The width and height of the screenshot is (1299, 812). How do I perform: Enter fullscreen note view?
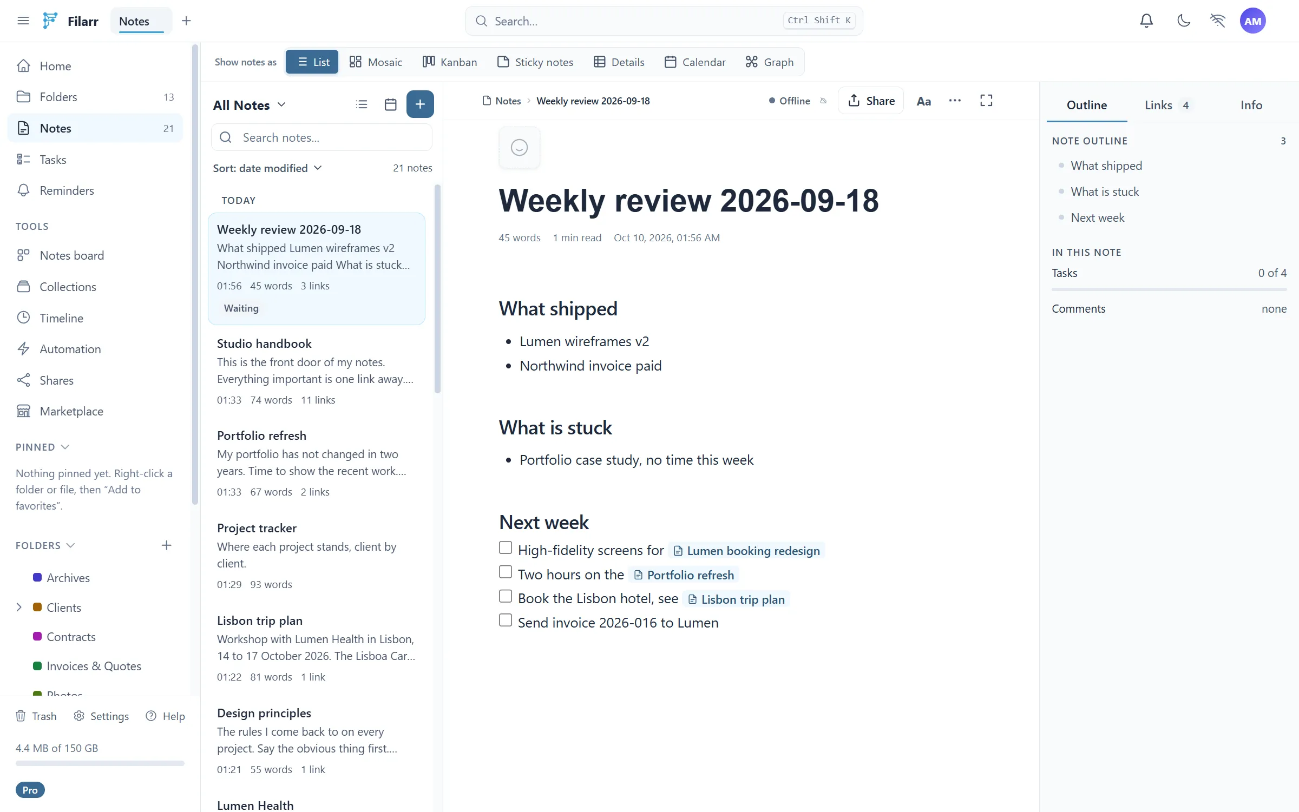986,101
